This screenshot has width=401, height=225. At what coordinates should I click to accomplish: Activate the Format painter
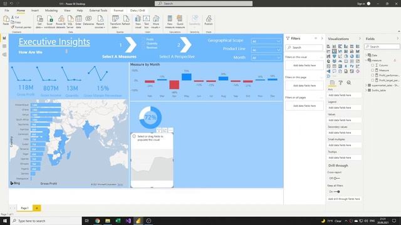coord(21,27)
